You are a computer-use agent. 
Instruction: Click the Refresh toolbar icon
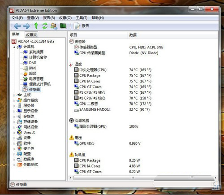point(45,26)
